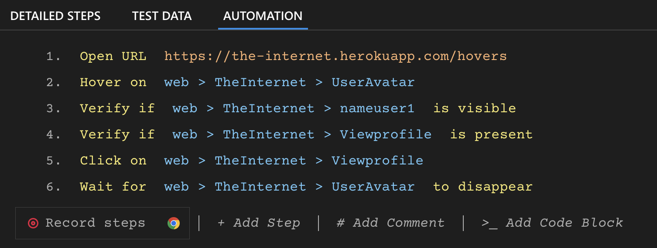Click 'is present' condition in step 4
The height and width of the screenshot is (248, 657).
pos(491,134)
